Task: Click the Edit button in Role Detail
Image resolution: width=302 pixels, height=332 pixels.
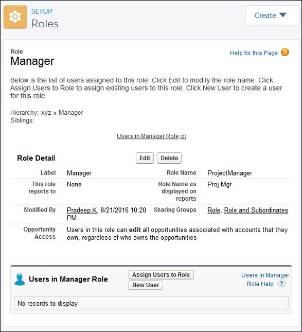Action: point(145,158)
